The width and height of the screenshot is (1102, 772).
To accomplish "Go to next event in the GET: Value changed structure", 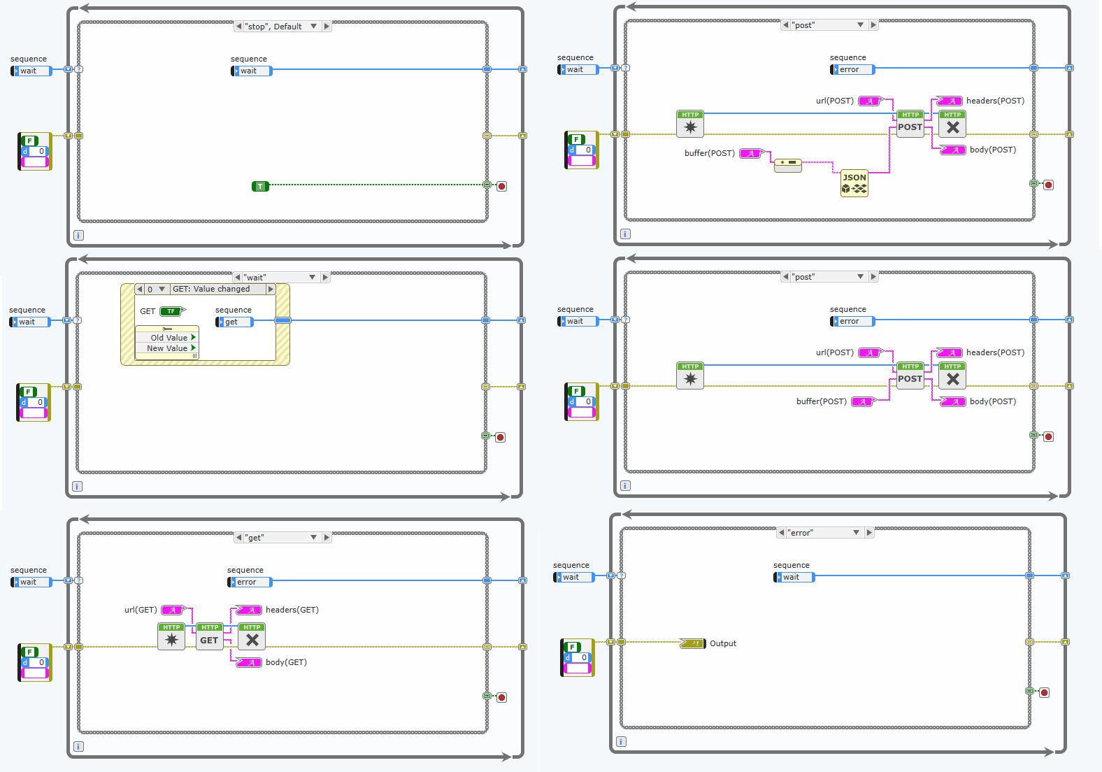I will 271,289.
